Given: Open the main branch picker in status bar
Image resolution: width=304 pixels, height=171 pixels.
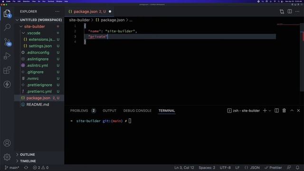Looking at the screenshot, I should coord(12,168).
